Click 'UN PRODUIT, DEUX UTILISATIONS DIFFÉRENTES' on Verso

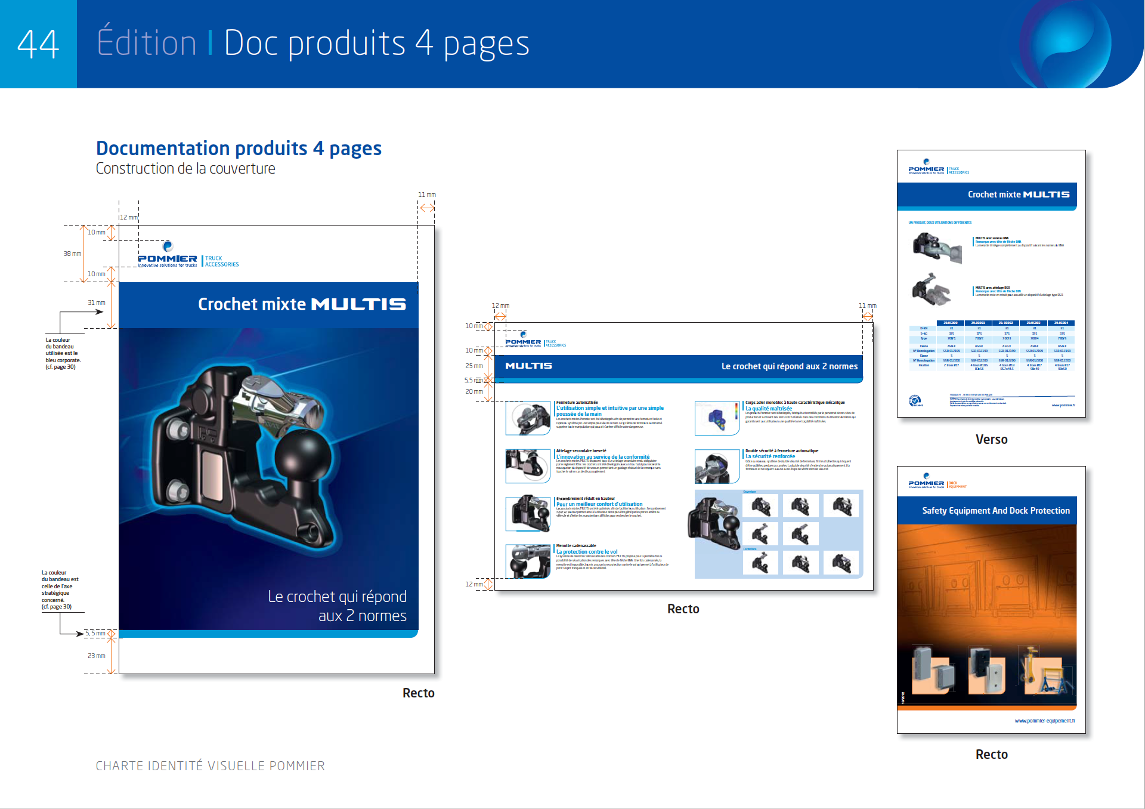coord(940,223)
